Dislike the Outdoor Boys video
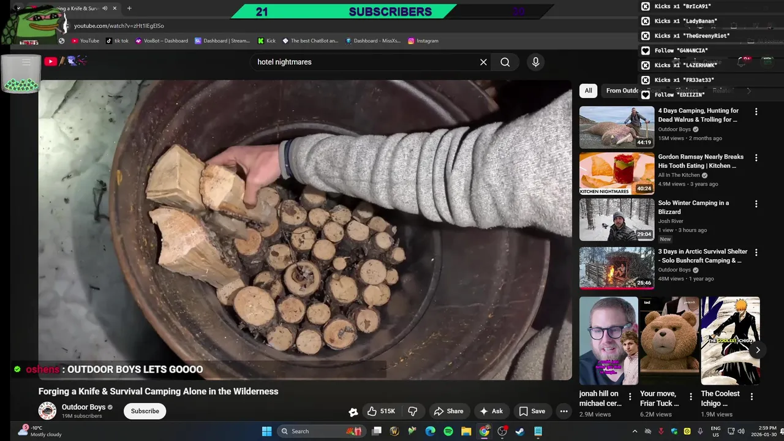 tap(413, 411)
